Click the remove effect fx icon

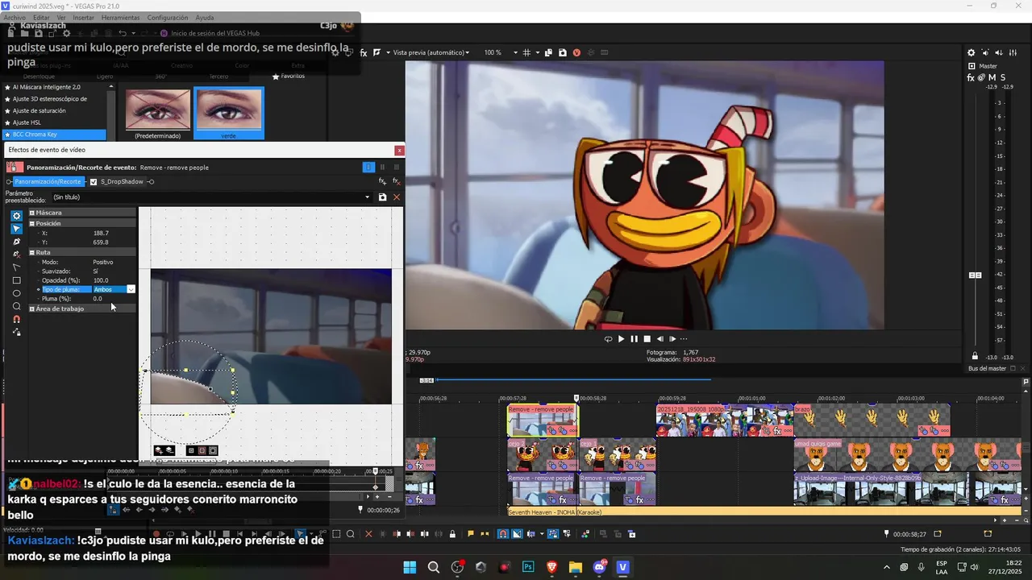tap(396, 181)
